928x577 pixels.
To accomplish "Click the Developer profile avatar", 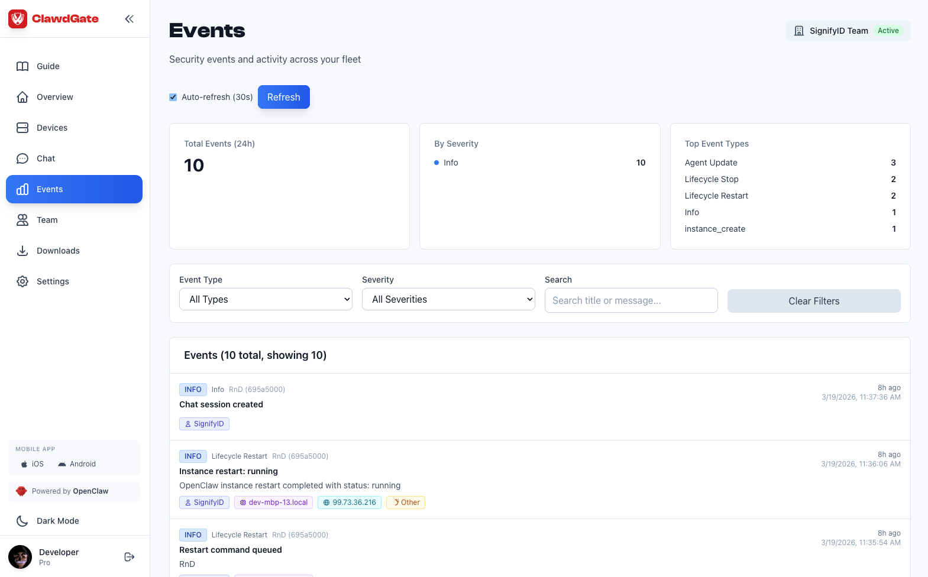I will 20,557.
